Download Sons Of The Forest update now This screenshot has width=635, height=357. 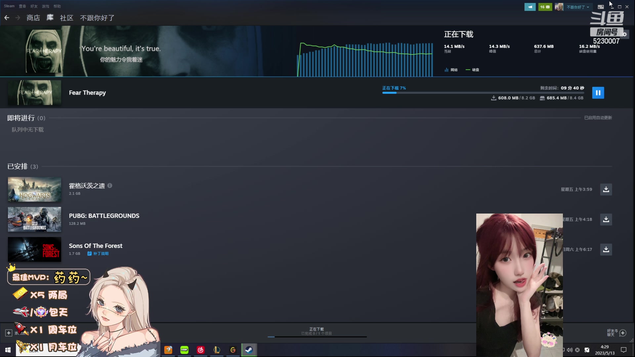[606, 250]
